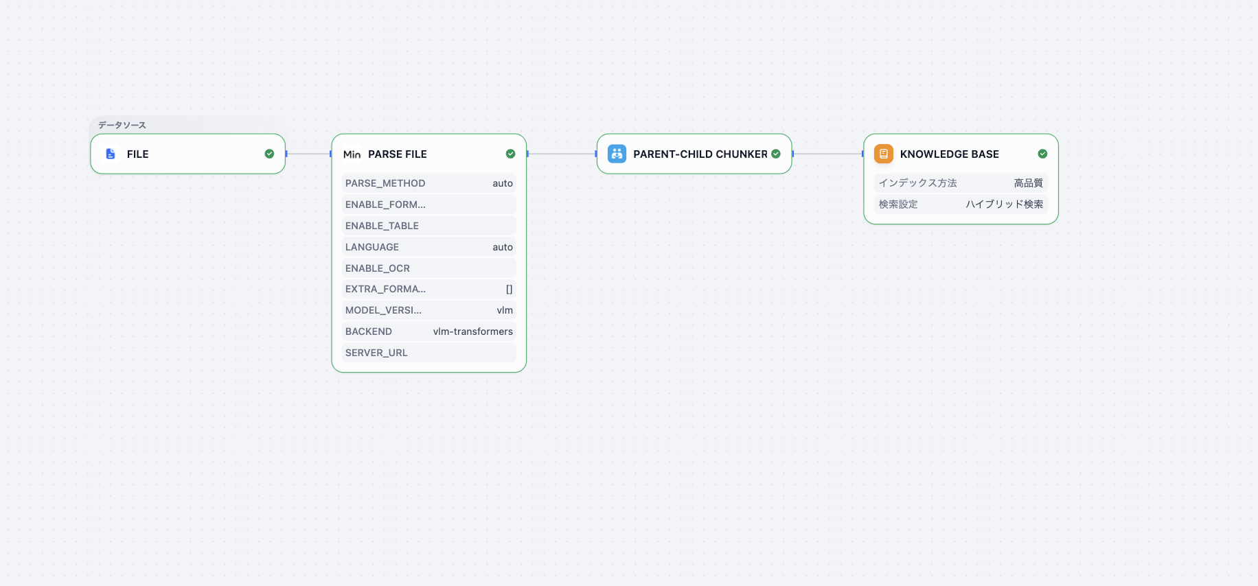Open the インデックス方法 setting row
Viewport: 1258px width, 586px height.
pos(960,183)
